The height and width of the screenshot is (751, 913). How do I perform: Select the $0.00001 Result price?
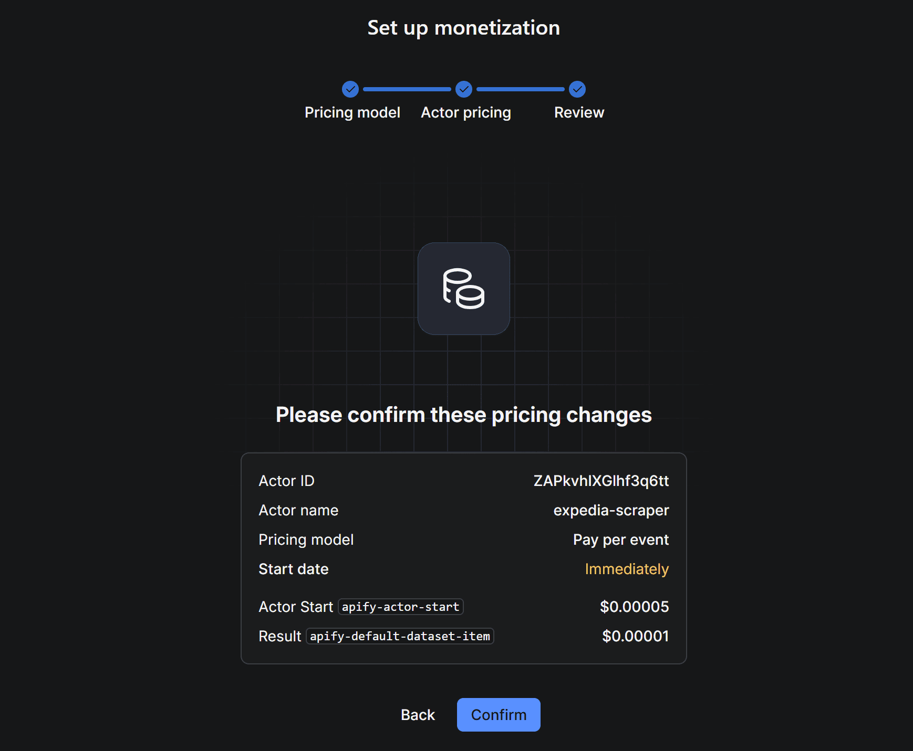click(x=635, y=636)
